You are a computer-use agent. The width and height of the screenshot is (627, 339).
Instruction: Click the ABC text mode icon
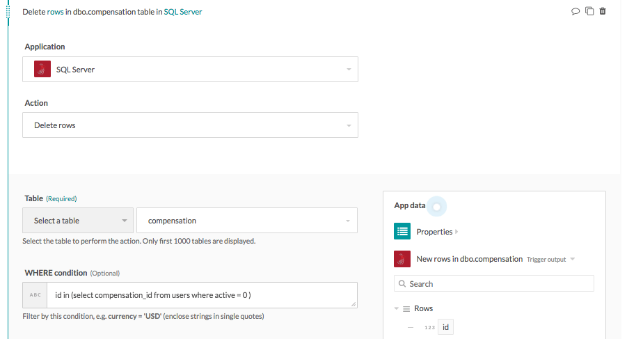point(35,295)
